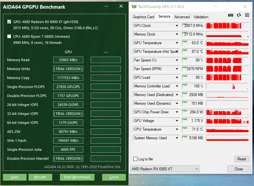Viewport: 254px width, 186px height.
Task: Expand the GPU Load sensor dropdown
Action: click(x=177, y=77)
